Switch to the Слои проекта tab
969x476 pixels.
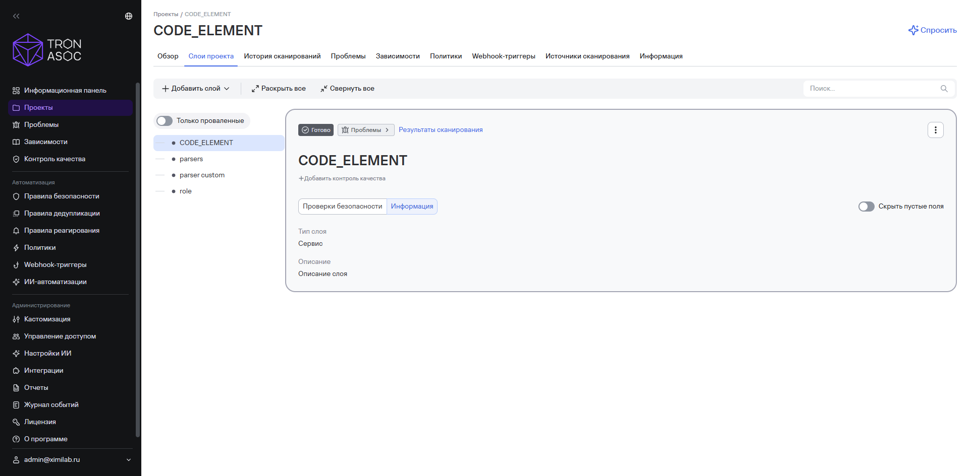211,56
